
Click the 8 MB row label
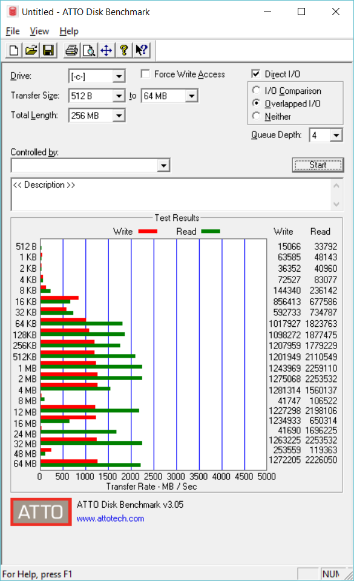28,401
